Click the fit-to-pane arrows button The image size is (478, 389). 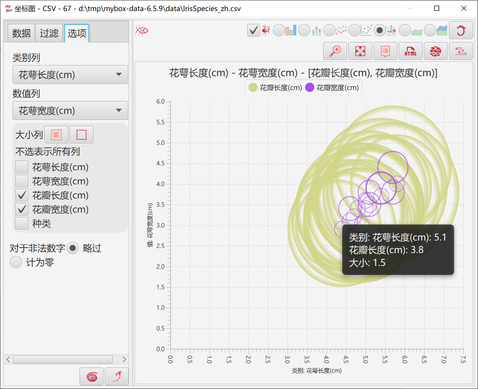(x=360, y=51)
